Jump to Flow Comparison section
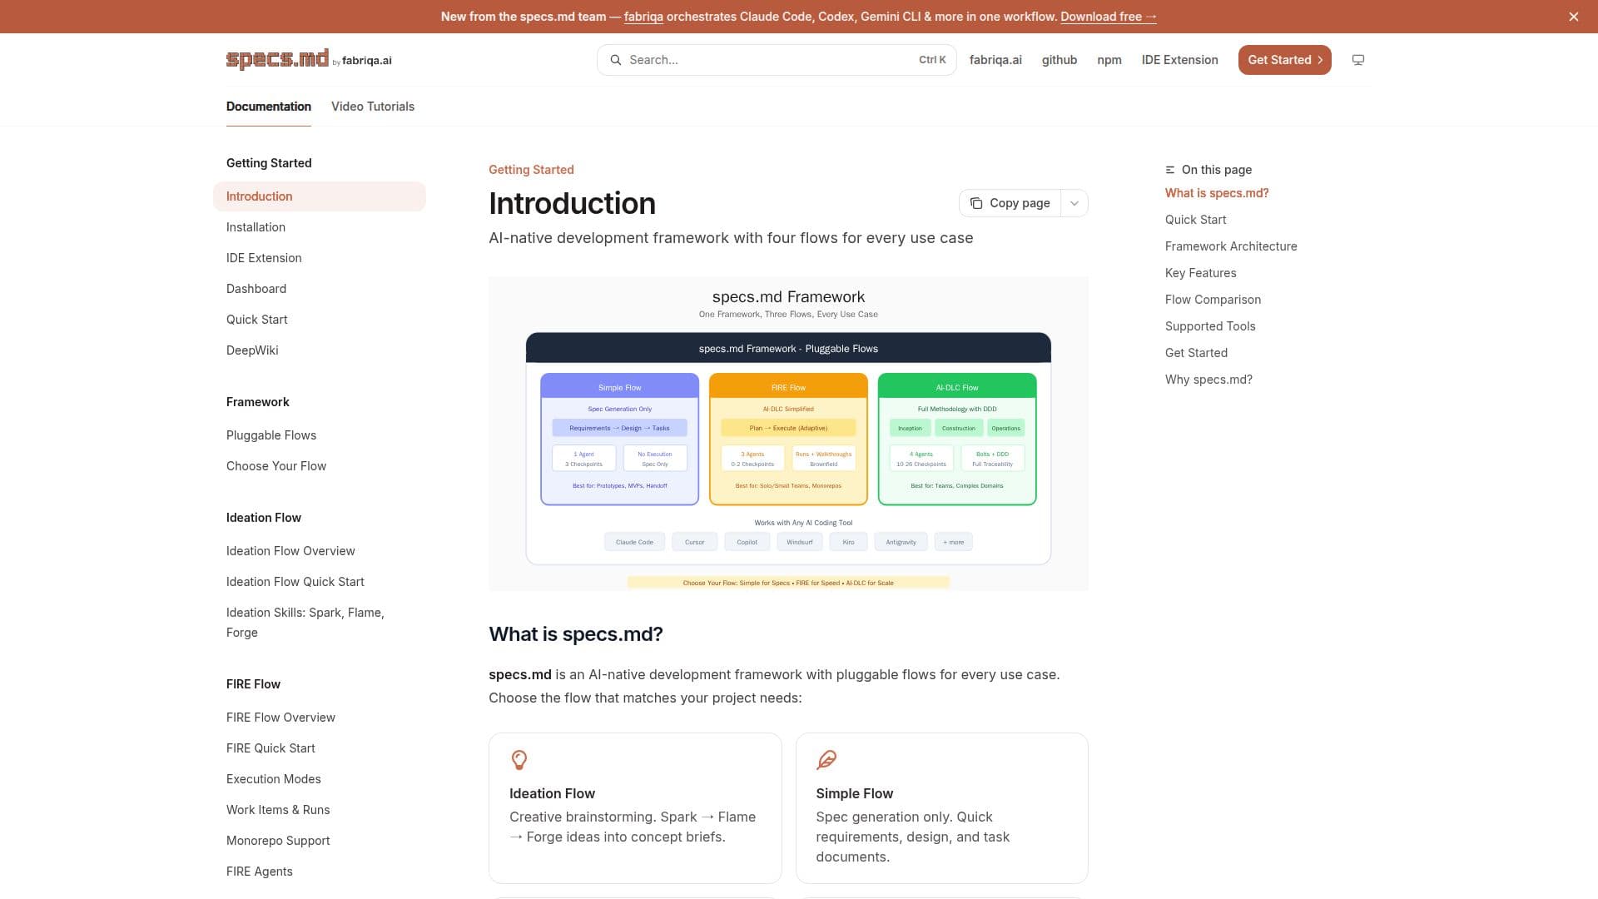The image size is (1598, 899). point(1213,300)
